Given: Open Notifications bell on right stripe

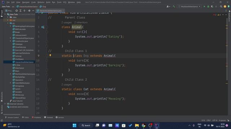Looking at the screenshot, I should pyautogui.click(x=230, y=11).
